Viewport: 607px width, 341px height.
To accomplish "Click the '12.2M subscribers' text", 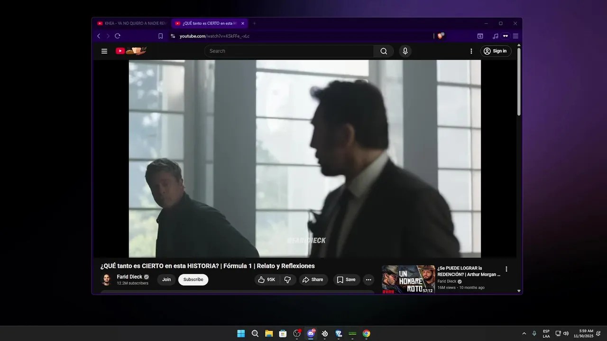I will click(132, 283).
